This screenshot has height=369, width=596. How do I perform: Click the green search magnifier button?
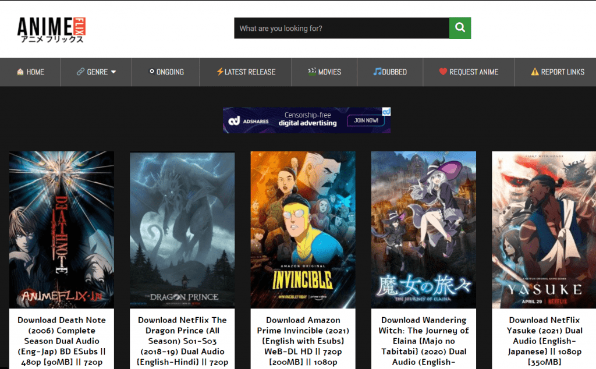(x=460, y=28)
